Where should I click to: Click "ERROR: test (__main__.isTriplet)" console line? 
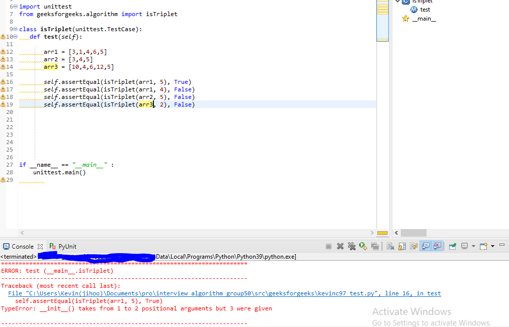(x=57, y=271)
